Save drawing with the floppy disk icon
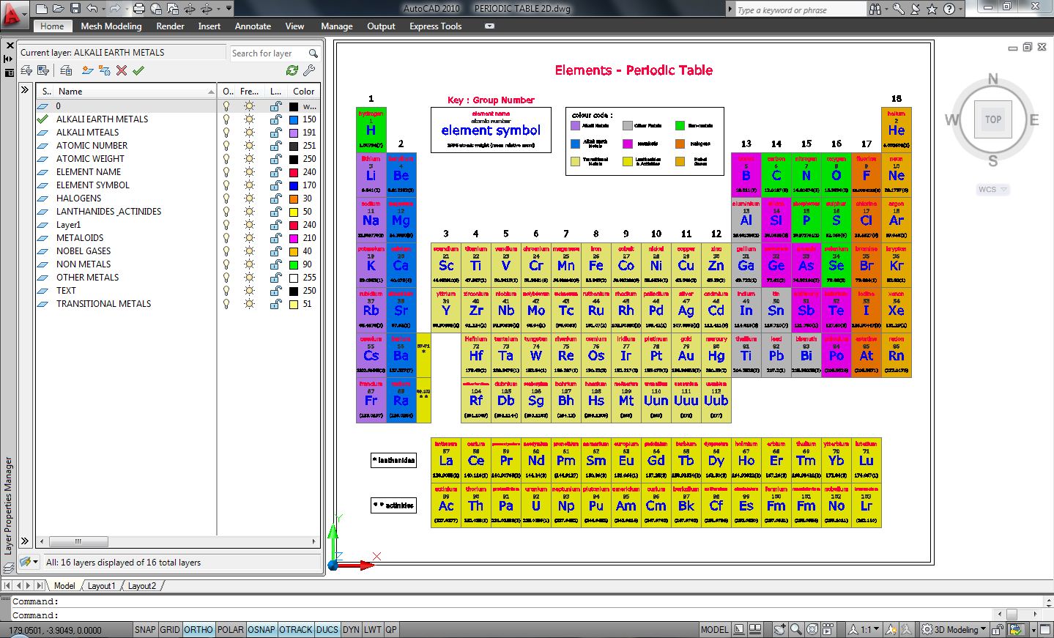 [x=75, y=9]
